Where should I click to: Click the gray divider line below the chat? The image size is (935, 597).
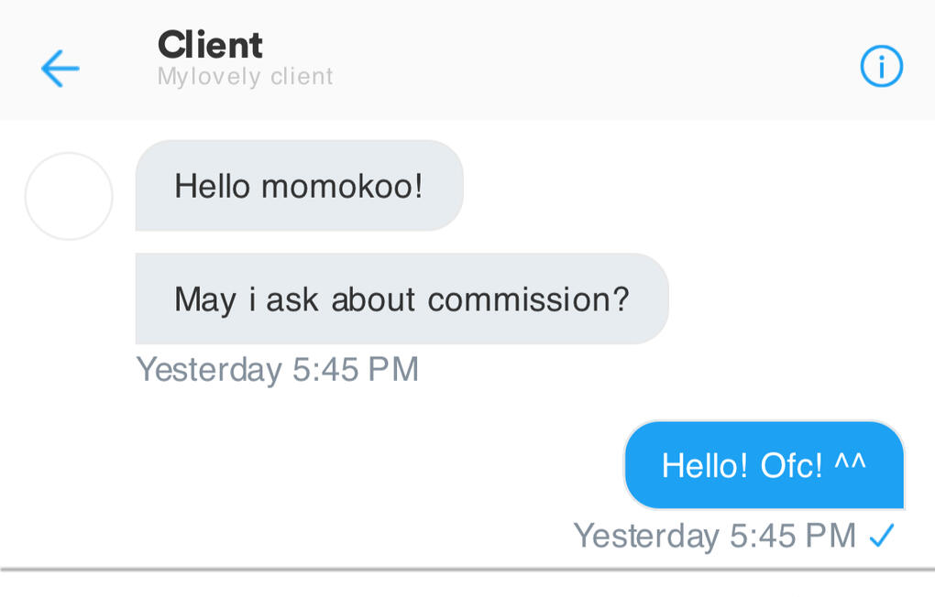click(467, 570)
